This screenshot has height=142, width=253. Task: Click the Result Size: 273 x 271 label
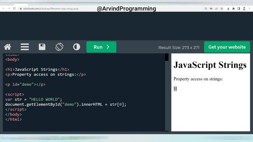point(179,47)
